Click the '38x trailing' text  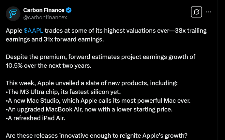click(191, 31)
